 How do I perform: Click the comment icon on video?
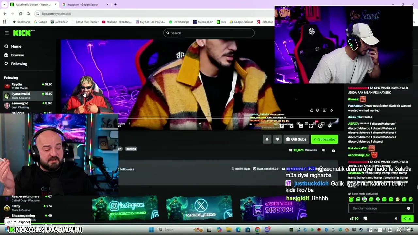click(324, 110)
